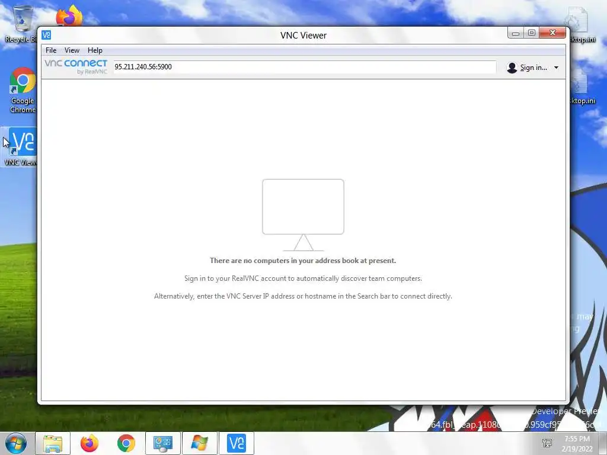Open the Control Panel taskbar icon
This screenshot has width=607, height=455.
162,443
